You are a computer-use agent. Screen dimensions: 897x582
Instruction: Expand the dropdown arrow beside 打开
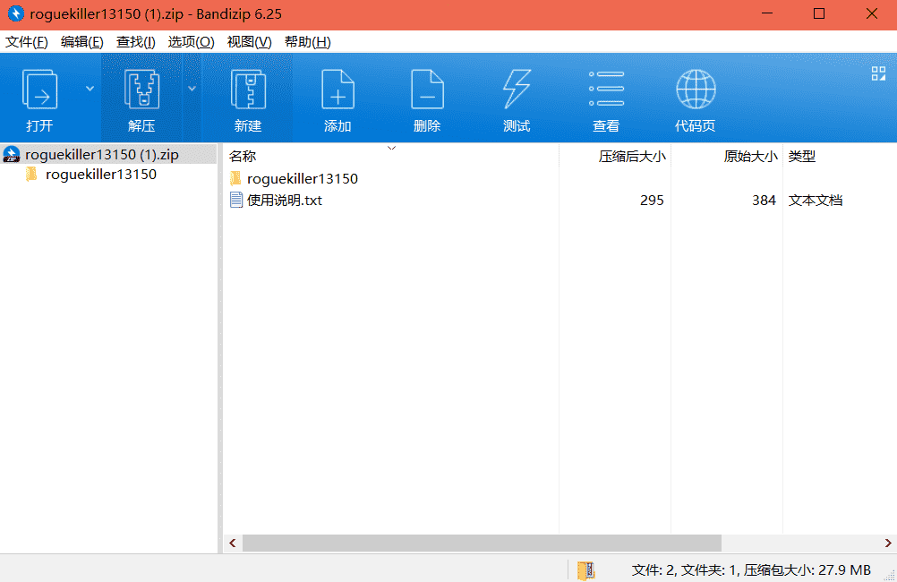pos(90,89)
